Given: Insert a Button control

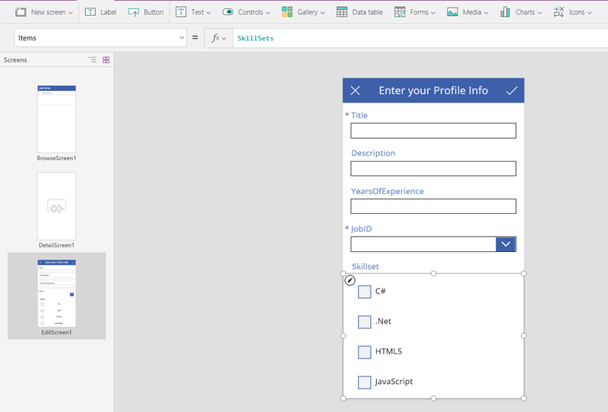Looking at the screenshot, I should coord(146,12).
